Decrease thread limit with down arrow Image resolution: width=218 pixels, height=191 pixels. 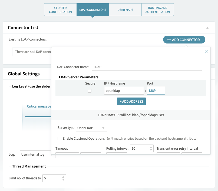pyautogui.click(x=63, y=180)
